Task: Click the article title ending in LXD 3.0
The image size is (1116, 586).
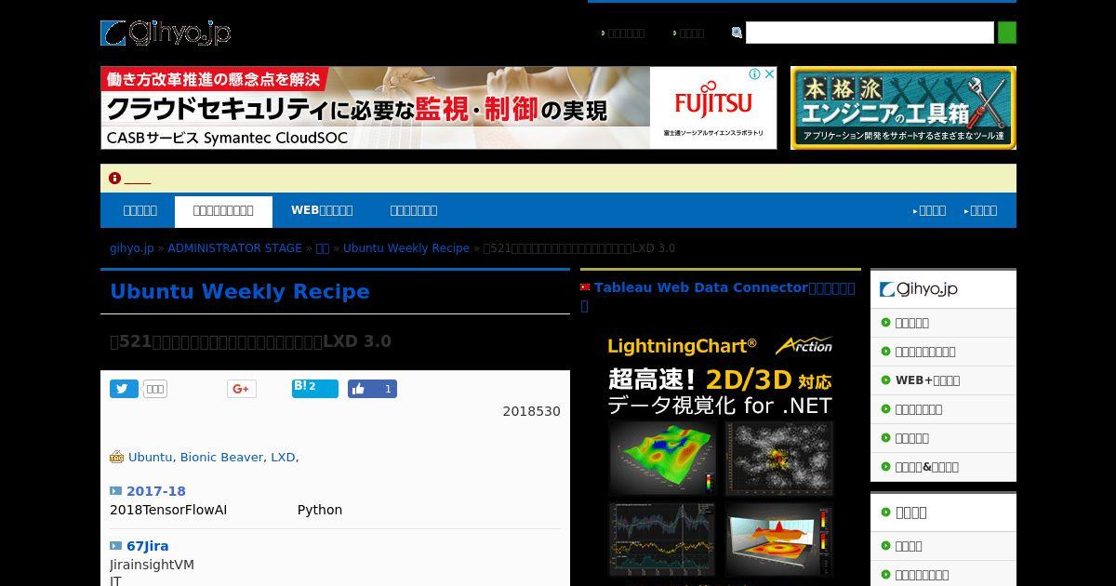Action: pos(250,341)
